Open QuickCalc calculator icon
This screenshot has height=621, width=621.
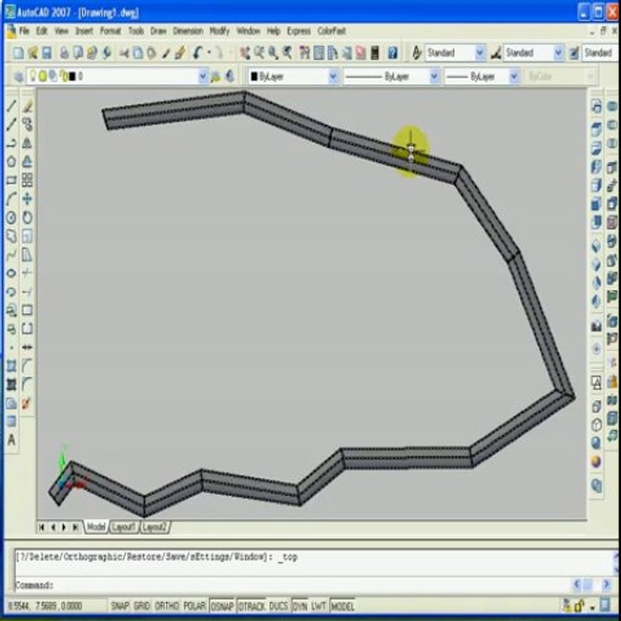(x=374, y=53)
